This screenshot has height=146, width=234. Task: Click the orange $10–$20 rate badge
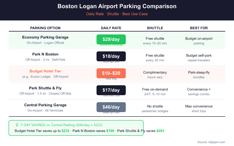[111, 73]
